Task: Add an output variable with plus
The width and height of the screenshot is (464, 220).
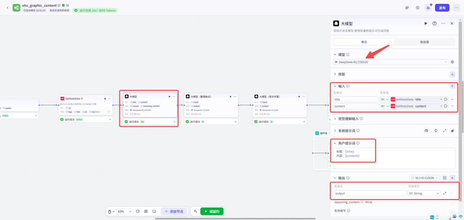Action: pos(452,178)
